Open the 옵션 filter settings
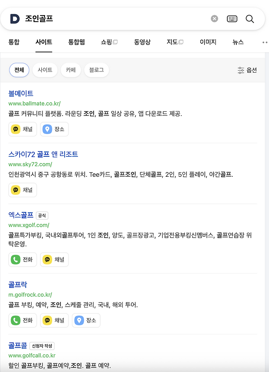269x372 pixels. 247,70
